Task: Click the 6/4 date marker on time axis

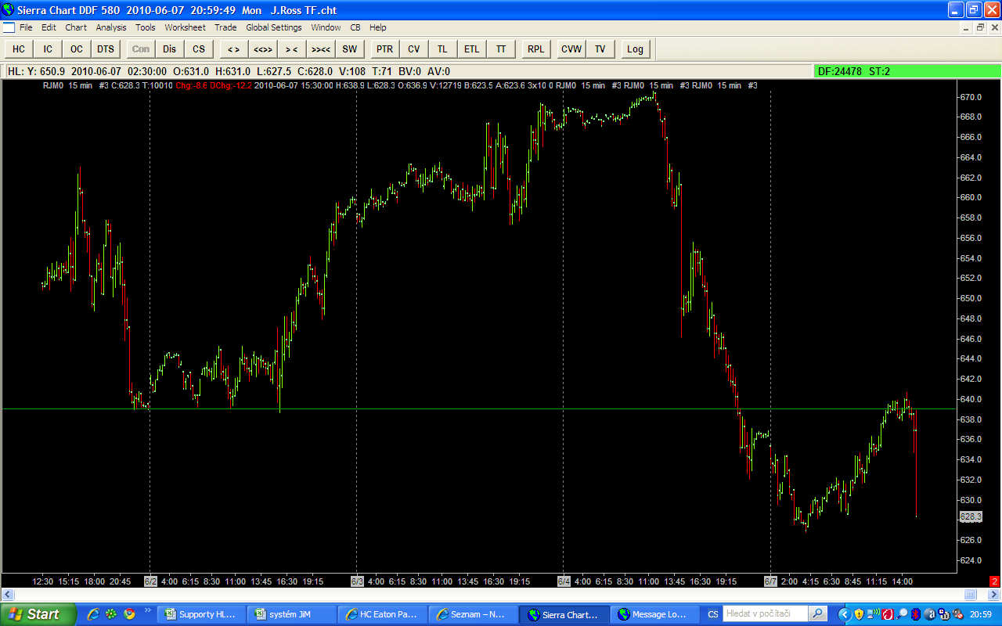Action: [x=564, y=581]
